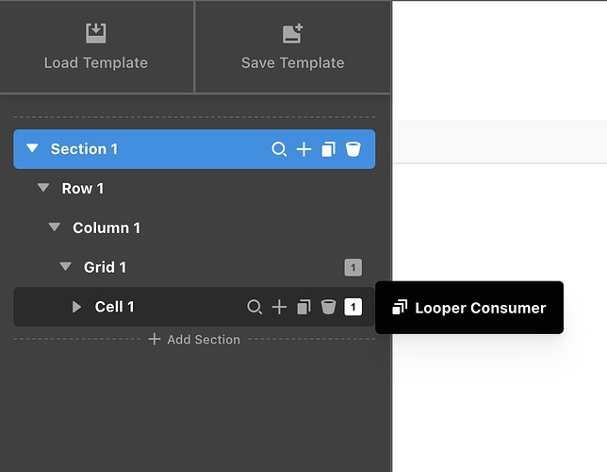Viewport: 607px width, 472px height.
Task: Click the Load Template icon
Action: point(96,33)
